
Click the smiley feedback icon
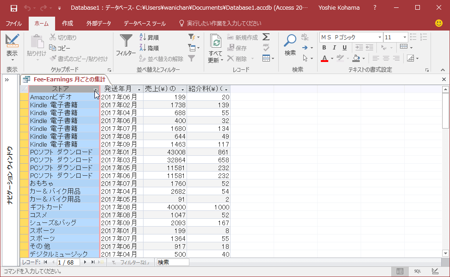pos(439,23)
